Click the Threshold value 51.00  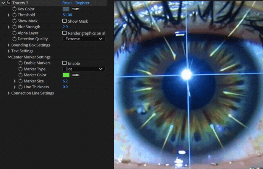[x=67, y=15]
